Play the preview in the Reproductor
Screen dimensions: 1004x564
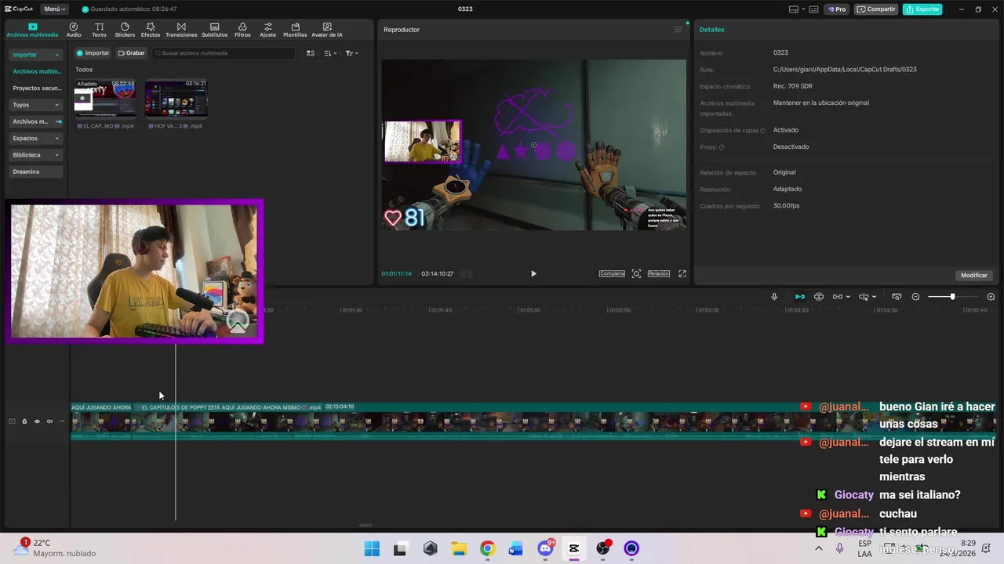pos(533,273)
